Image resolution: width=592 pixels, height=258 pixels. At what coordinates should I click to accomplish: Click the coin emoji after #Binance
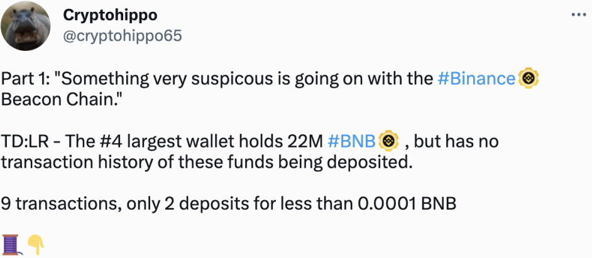[x=529, y=78]
